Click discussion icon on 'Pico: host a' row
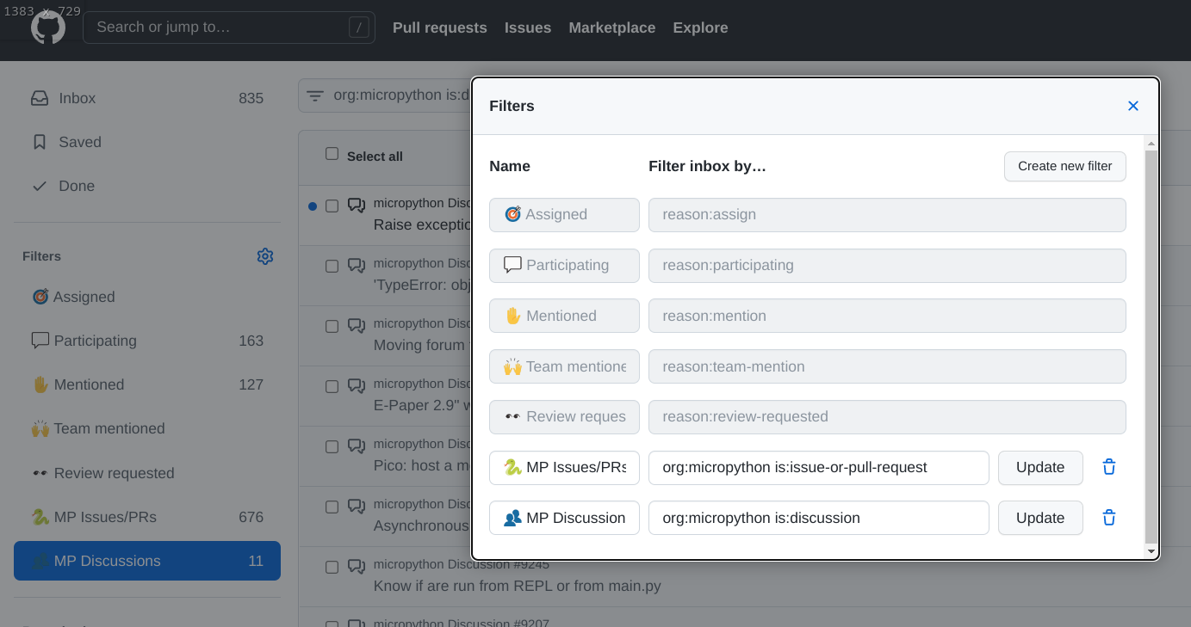 point(357,446)
